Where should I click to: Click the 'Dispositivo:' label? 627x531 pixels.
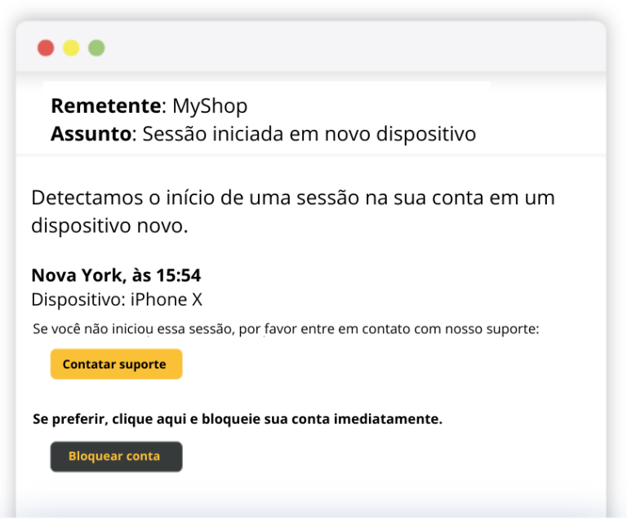(x=78, y=300)
